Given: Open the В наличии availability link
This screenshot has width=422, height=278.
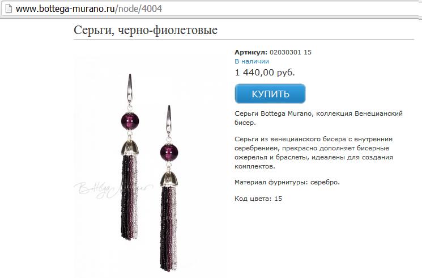Looking at the screenshot, I should click(252, 61).
